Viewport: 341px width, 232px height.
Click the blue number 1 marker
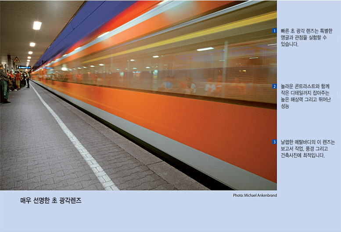coord(274,31)
